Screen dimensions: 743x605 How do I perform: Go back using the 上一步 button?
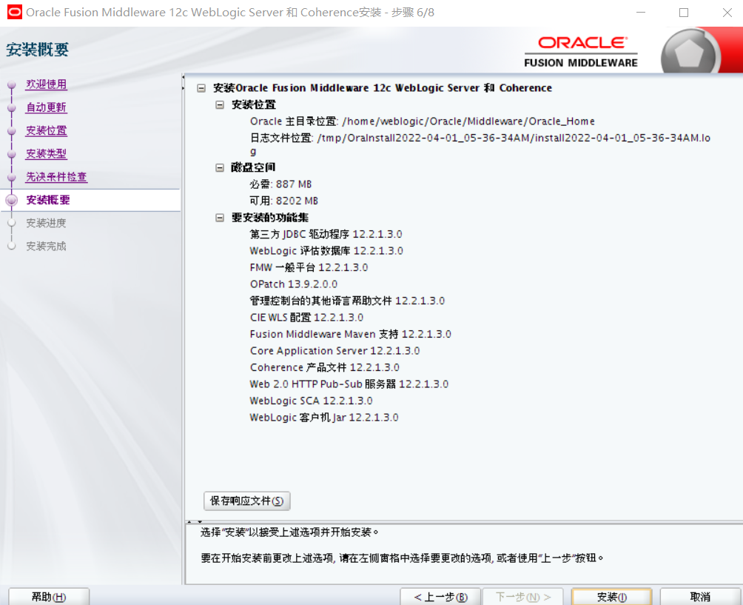[440, 596]
